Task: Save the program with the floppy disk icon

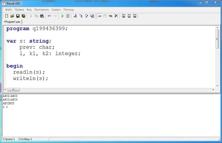Action: tap(18, 16)
